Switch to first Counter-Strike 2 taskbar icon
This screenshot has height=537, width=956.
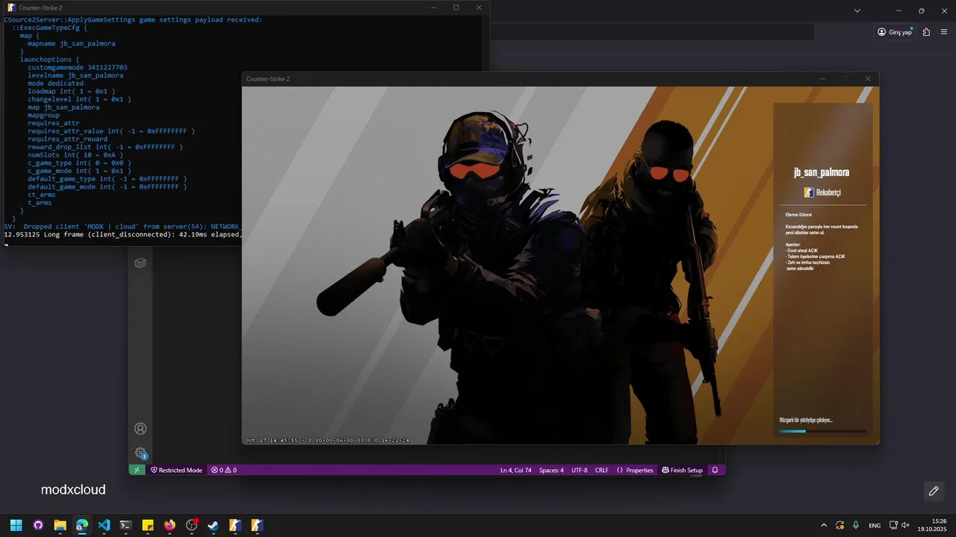coord(235,525)
